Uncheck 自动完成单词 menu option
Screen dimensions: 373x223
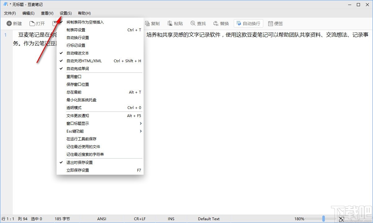coord(78,68)
